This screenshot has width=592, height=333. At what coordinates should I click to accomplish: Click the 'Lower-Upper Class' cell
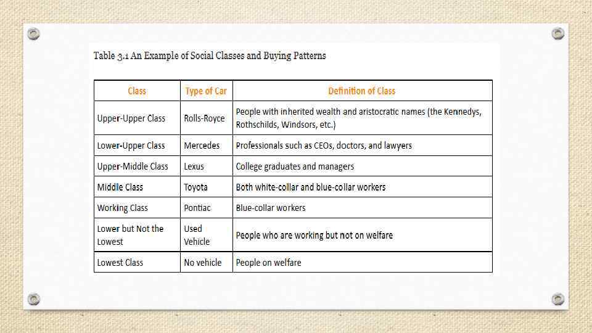click(131, 146)
